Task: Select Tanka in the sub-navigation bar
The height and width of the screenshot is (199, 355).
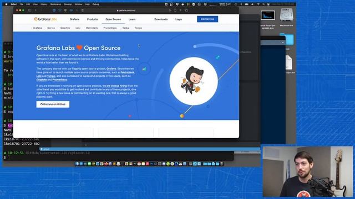Action: (x=126, y=28)
